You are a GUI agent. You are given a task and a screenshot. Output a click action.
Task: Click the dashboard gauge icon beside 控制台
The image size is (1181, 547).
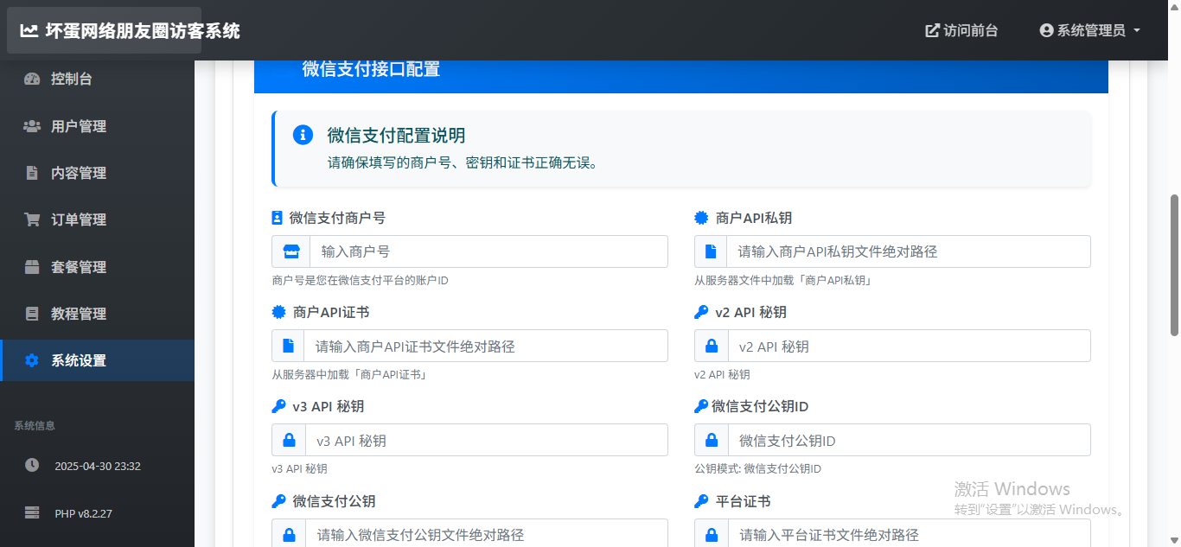pos(32,79)
